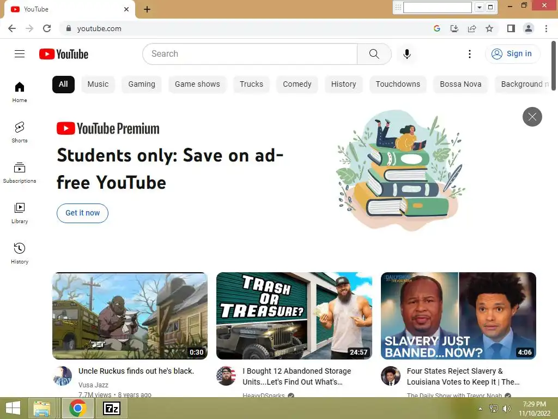
Task: Click volume icon in system tray
Action: click(x=506, y=409)
